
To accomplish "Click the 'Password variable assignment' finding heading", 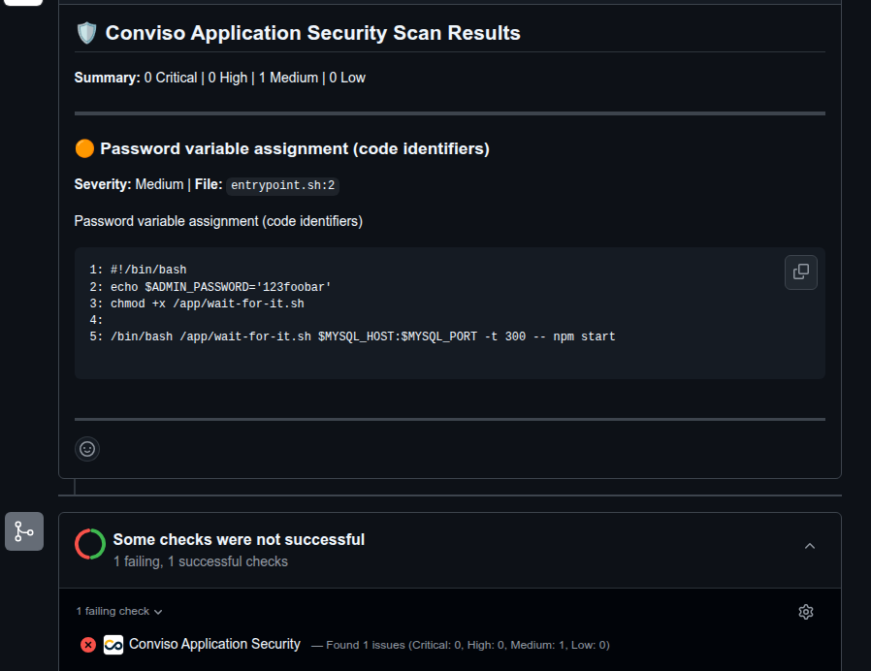I will [x=294, y=148].
